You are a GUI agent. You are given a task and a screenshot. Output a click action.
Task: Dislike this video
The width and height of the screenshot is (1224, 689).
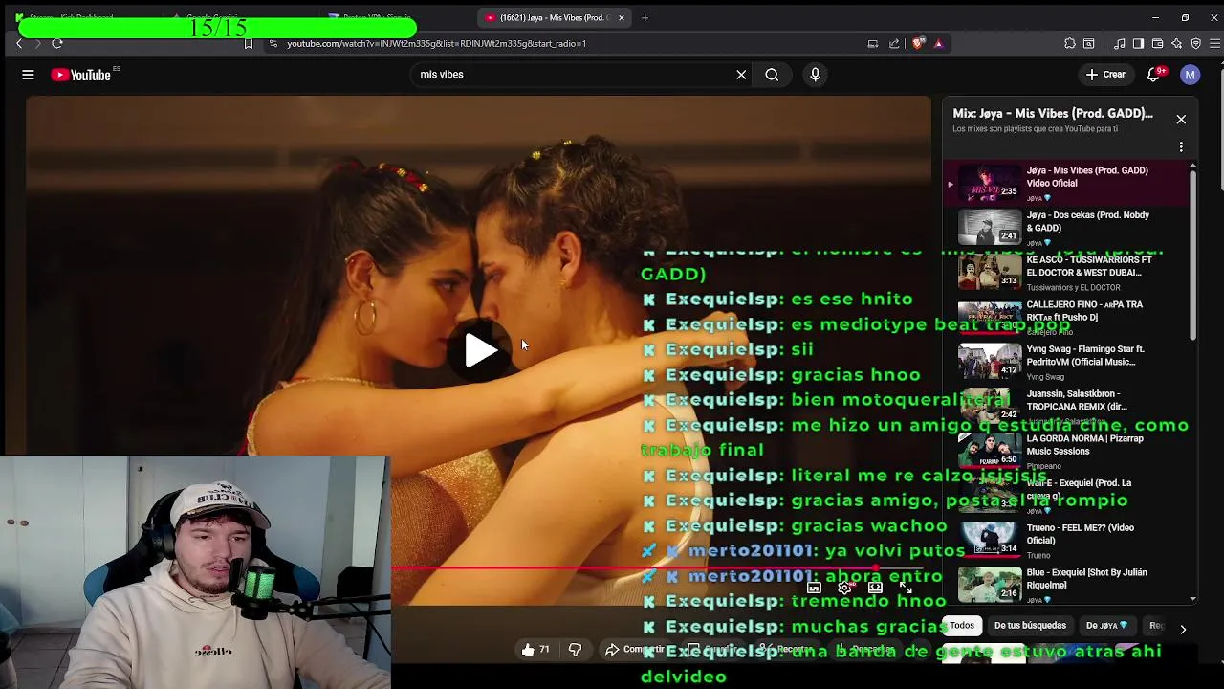[x=575, y=649]
